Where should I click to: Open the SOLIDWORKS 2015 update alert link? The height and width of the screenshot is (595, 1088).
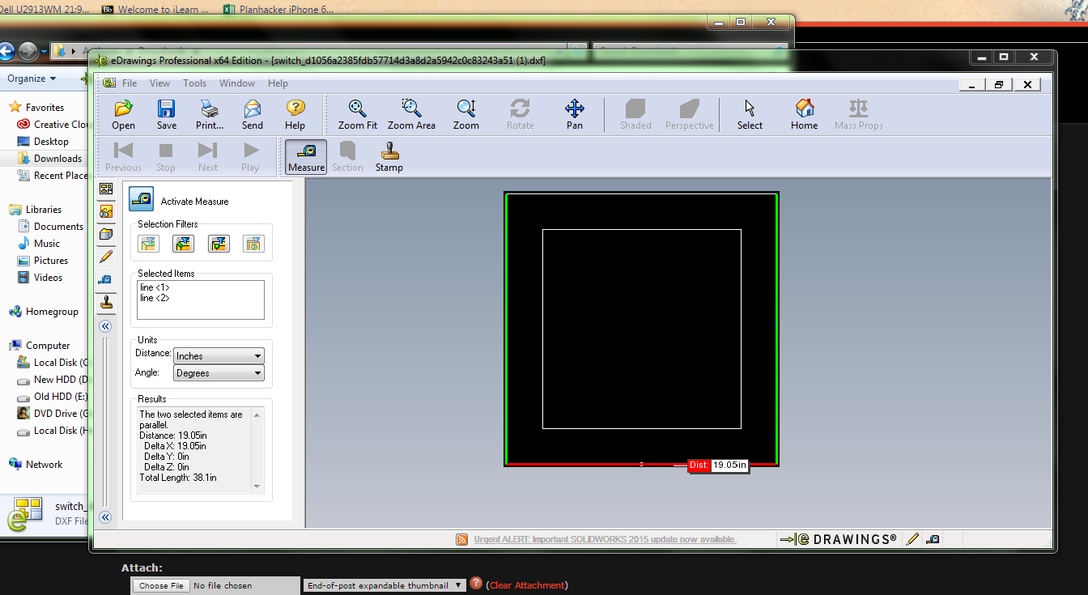coord(603,538)
